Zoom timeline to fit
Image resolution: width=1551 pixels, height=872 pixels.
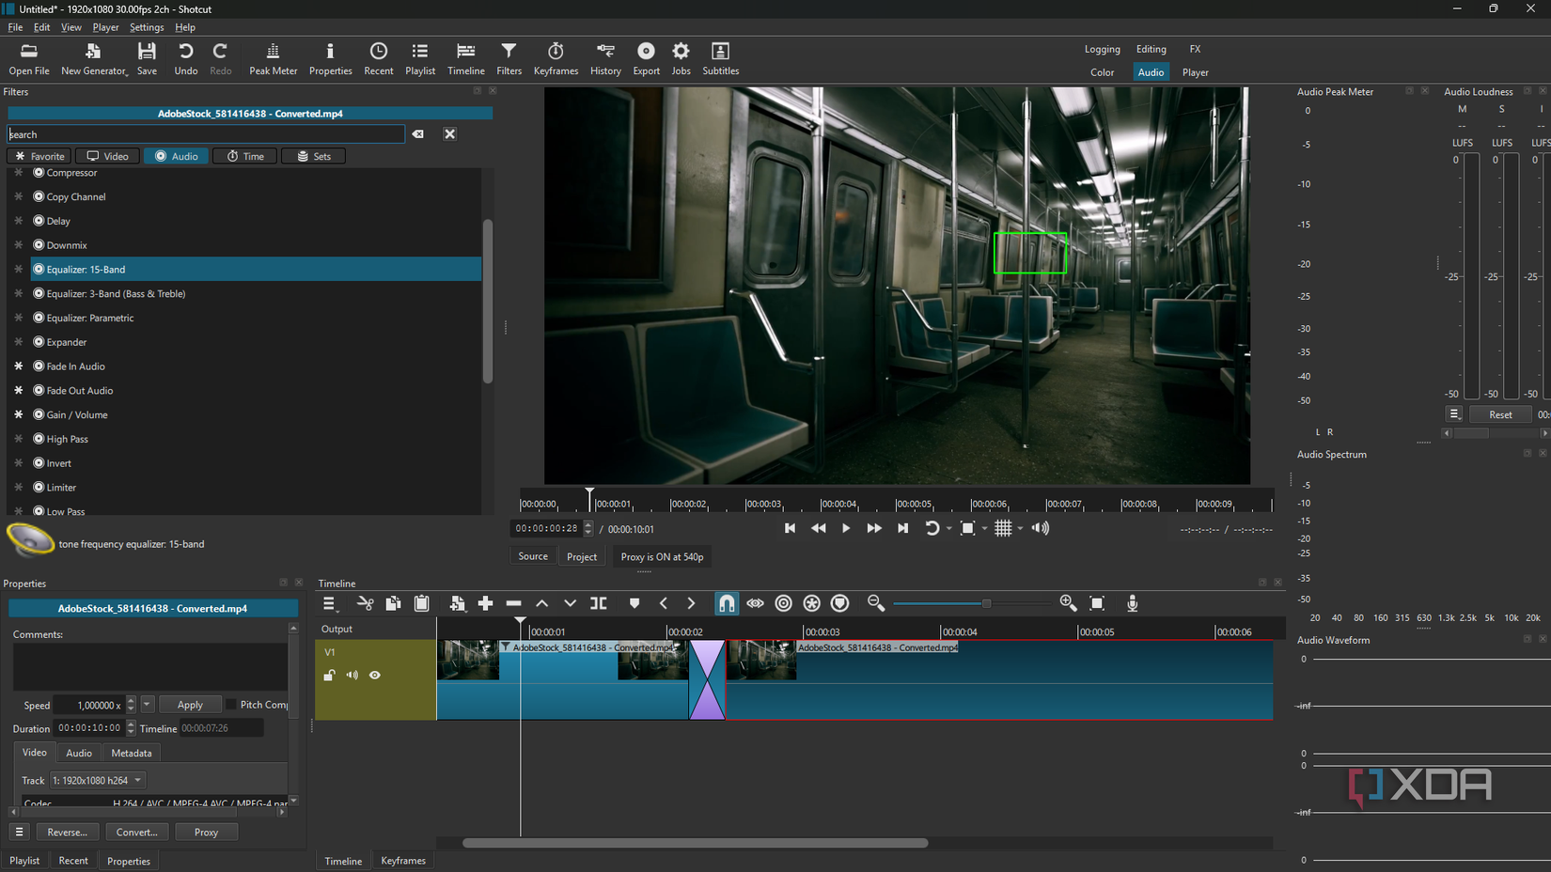[1097, 603]
